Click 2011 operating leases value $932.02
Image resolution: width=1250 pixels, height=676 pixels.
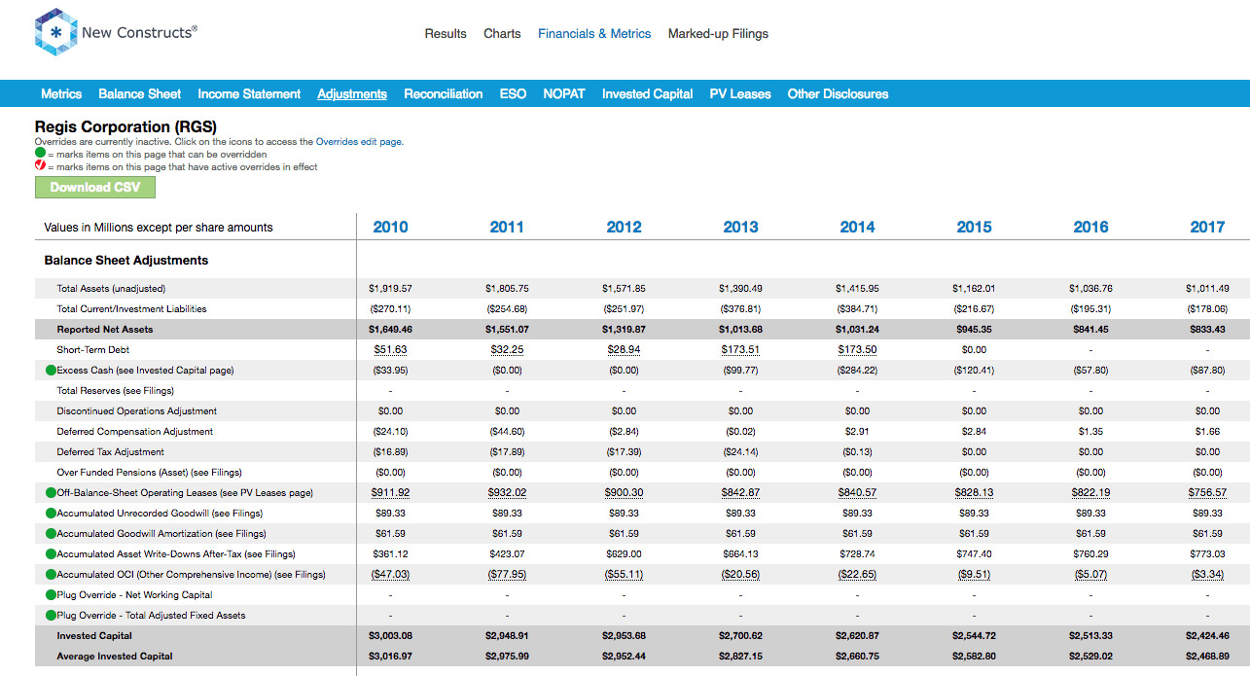click(507, 493)
